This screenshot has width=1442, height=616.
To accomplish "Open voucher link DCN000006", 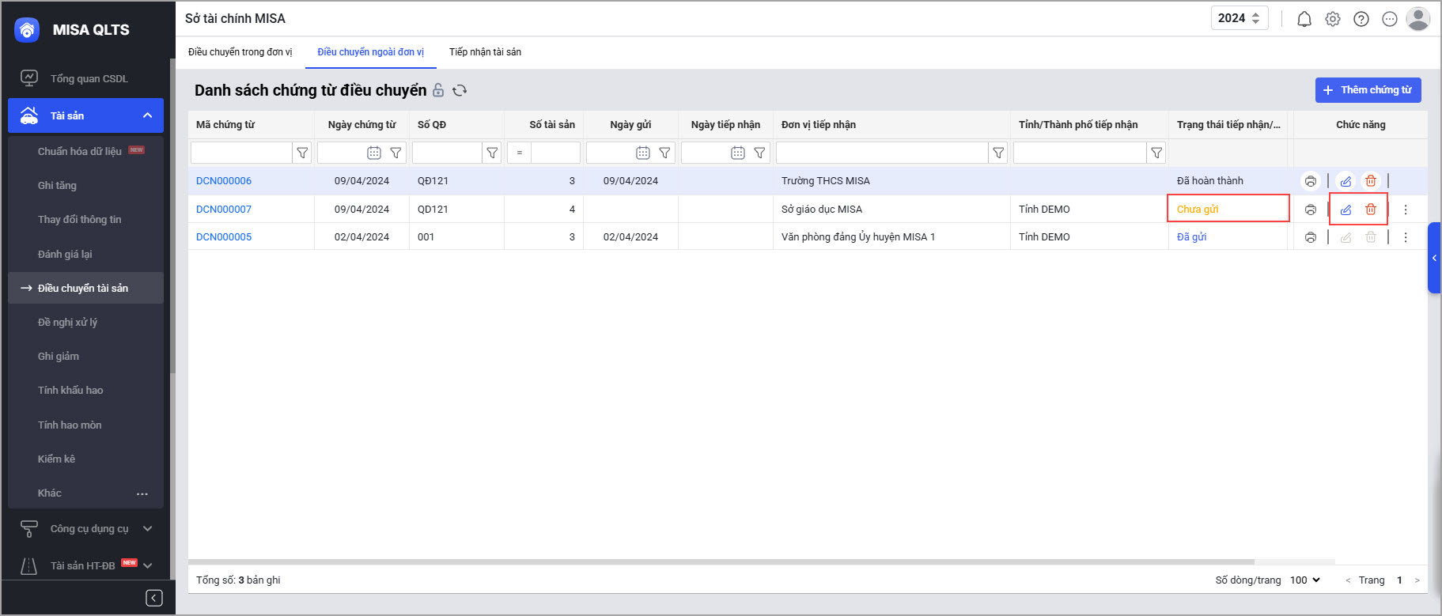I will point(224,181).
